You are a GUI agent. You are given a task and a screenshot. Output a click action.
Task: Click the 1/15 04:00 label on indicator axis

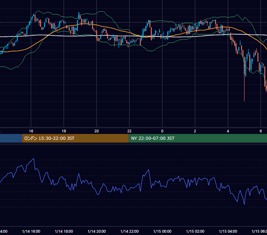pos(228,231)
